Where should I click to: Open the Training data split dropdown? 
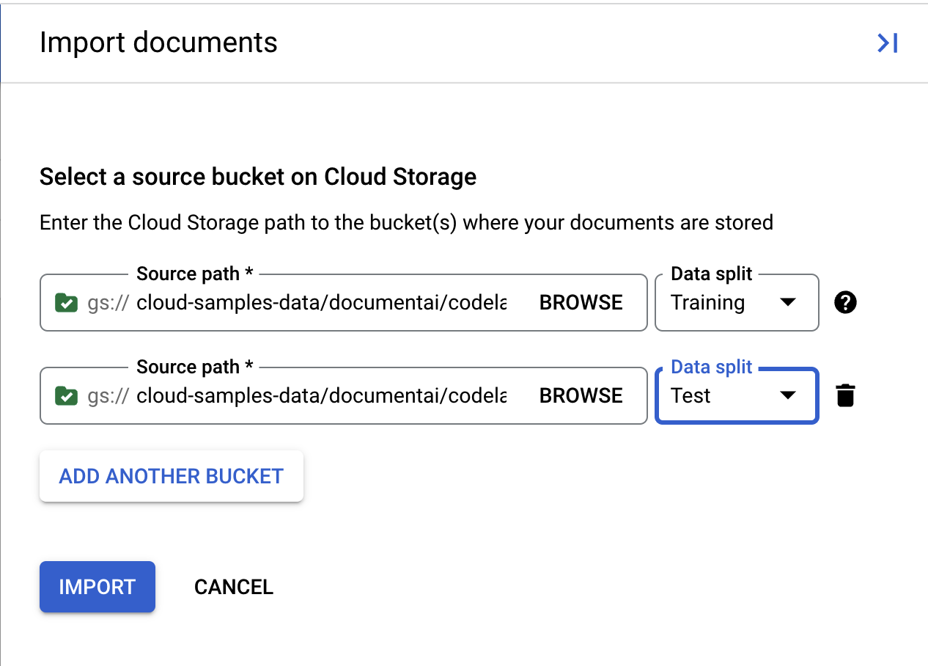point(736,303)
